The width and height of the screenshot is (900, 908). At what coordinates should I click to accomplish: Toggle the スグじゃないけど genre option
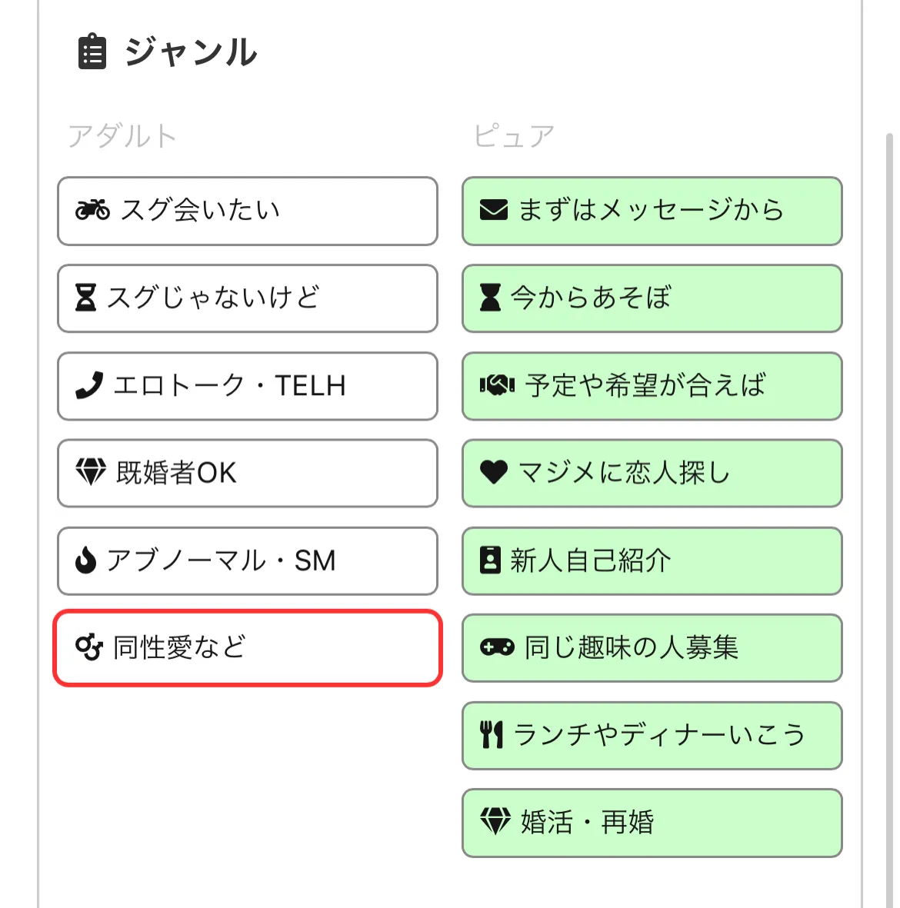coord(246,298)
